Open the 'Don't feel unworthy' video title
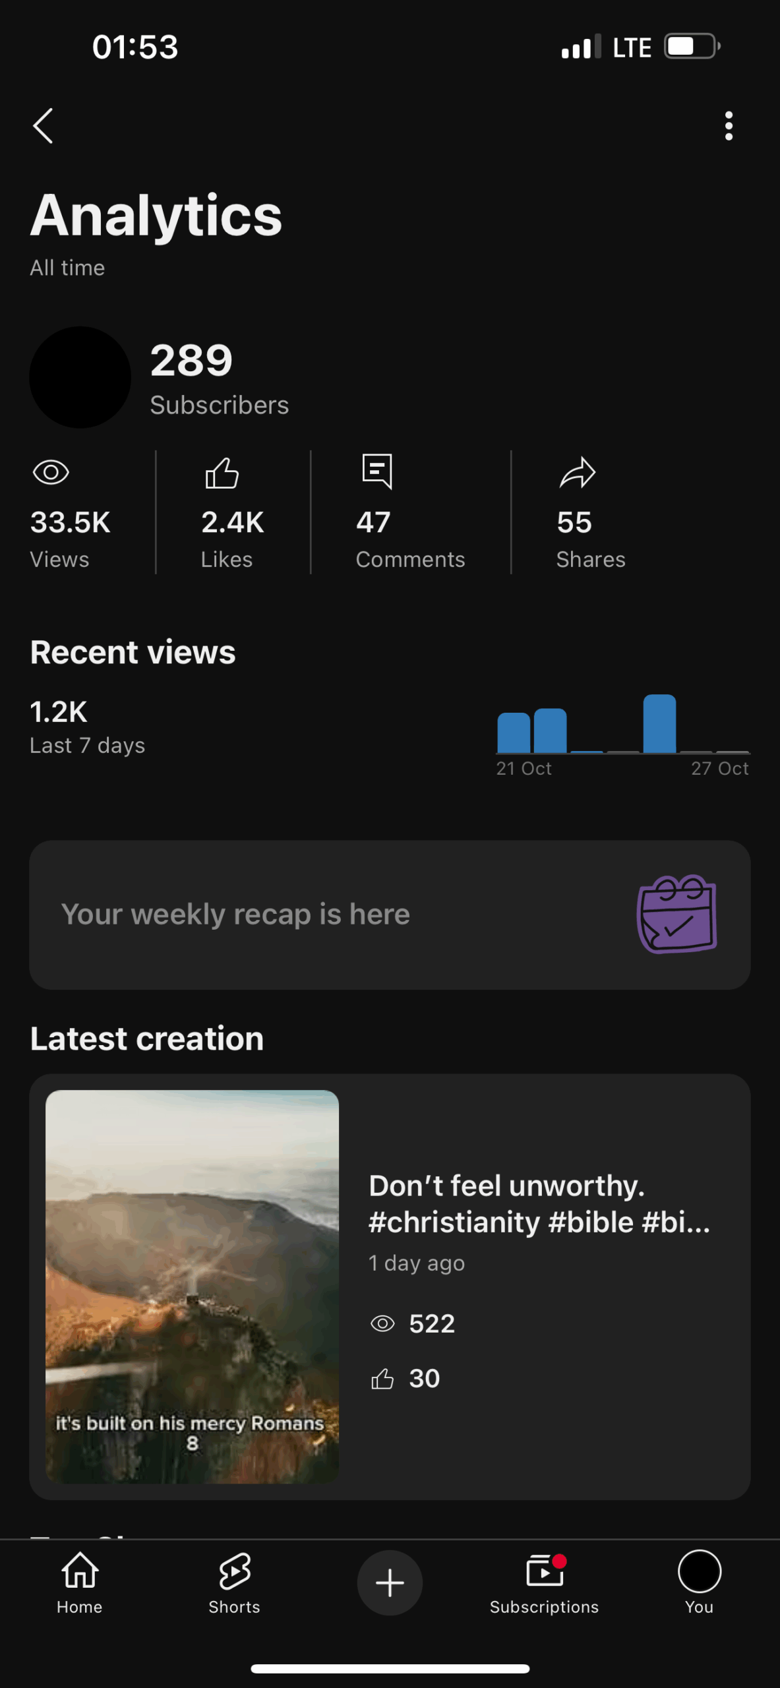 click(539, 1203)
